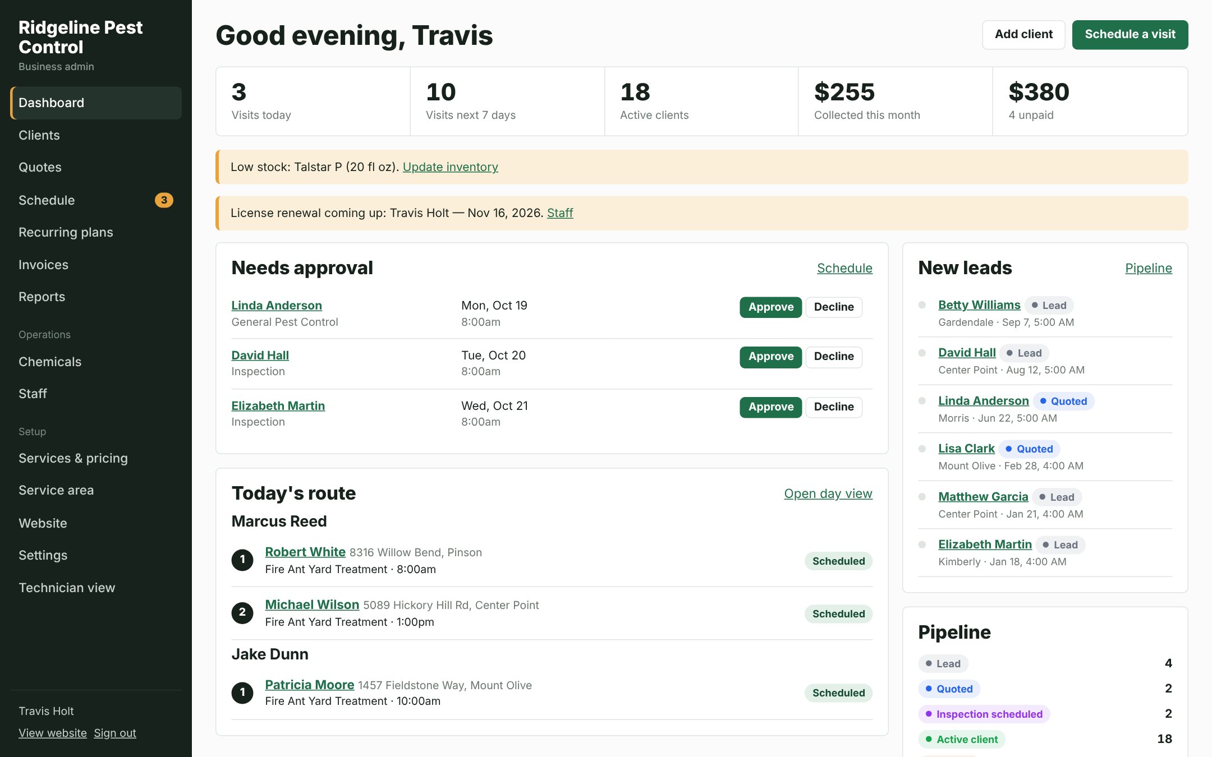The width and height of the screenshot is (1212, 757).
Task: Open the Dashboard sidebar item
Action: click(96, 103)
